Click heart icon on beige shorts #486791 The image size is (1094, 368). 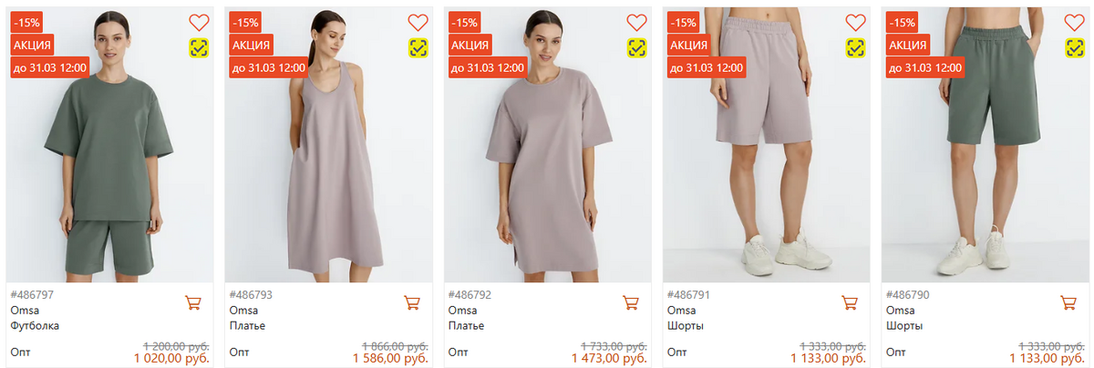[855, 23]
